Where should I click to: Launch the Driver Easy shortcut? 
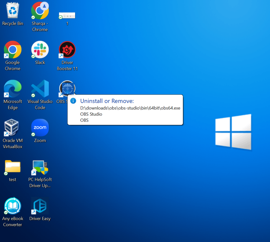[x=40, y=206]
